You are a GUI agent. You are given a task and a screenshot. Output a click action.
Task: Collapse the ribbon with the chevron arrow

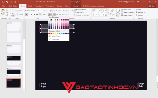[156, 18]
